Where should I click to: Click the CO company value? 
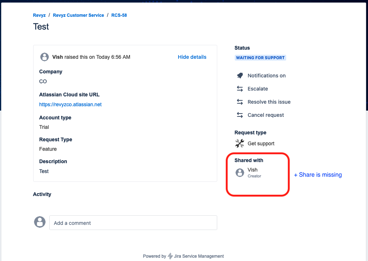click(43, 81)
